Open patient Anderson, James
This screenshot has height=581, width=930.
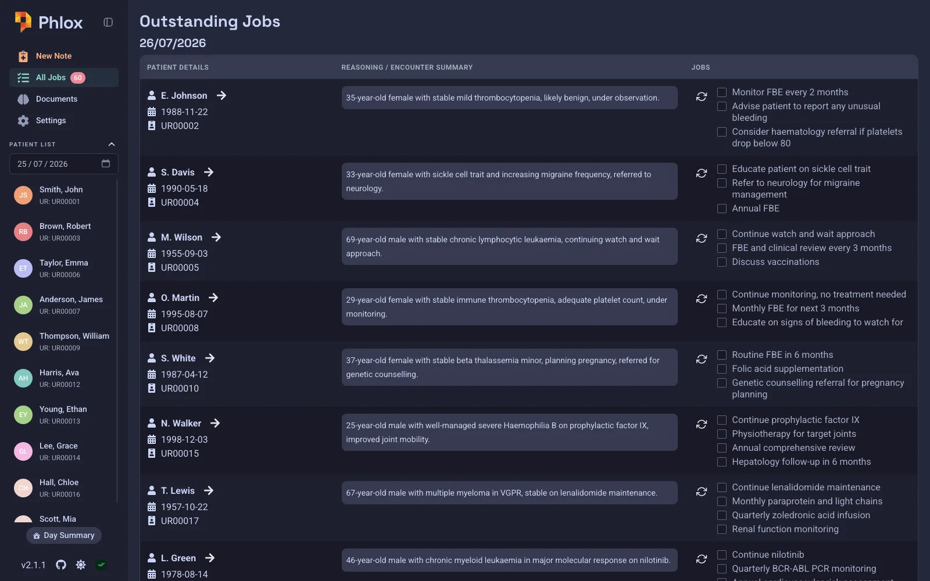[x=64, y=305]
